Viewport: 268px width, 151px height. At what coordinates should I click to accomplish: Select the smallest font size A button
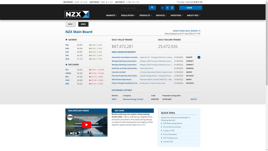pos(162,8)
